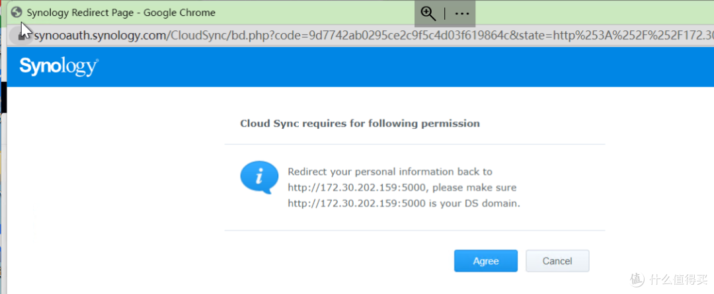Click the Synology logo in the header
Image resolution: width=714 pixels, height=294 pixels.
pyautogui.click(x=59, y=67)
